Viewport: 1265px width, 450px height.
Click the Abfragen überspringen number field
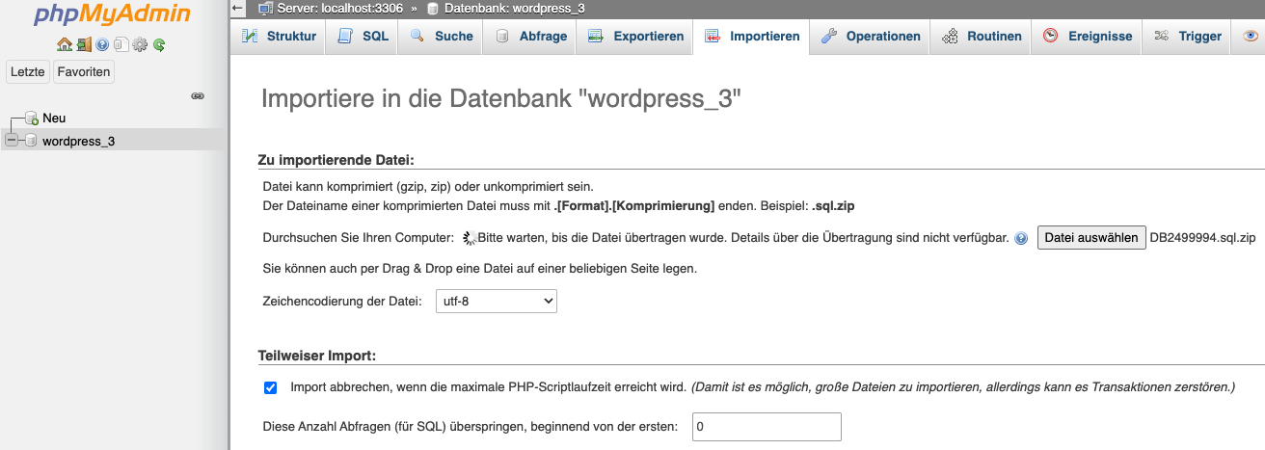pyautogui.click(x=767, y=426)
